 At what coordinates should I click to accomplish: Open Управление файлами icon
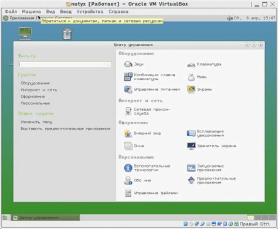[x=128, y=193]
